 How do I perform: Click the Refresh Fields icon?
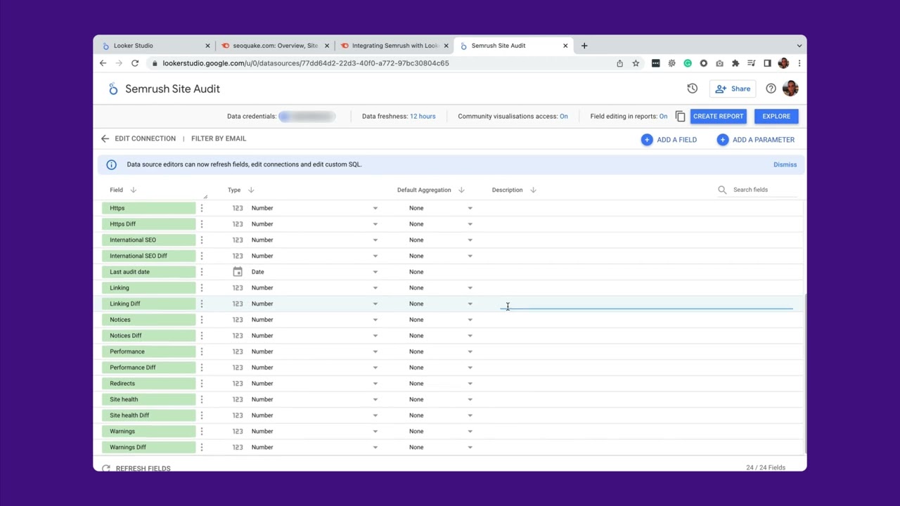pos(106,468)
